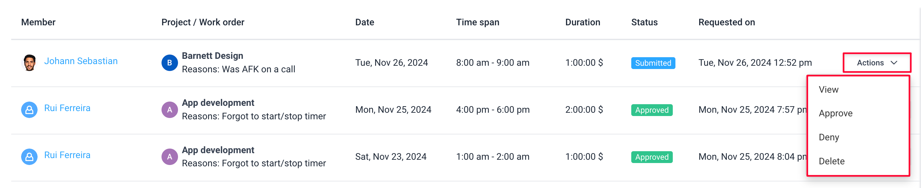
Task: Click the avatar of Rui Ferreira, Nov 25 row
Action: (29, 110)
